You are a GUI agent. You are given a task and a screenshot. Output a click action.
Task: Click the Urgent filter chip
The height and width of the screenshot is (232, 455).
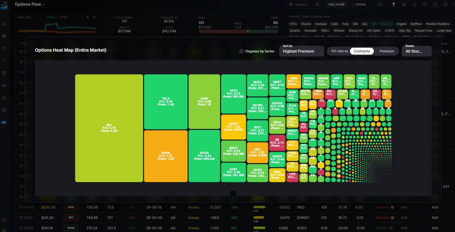(x=402, y=24)
